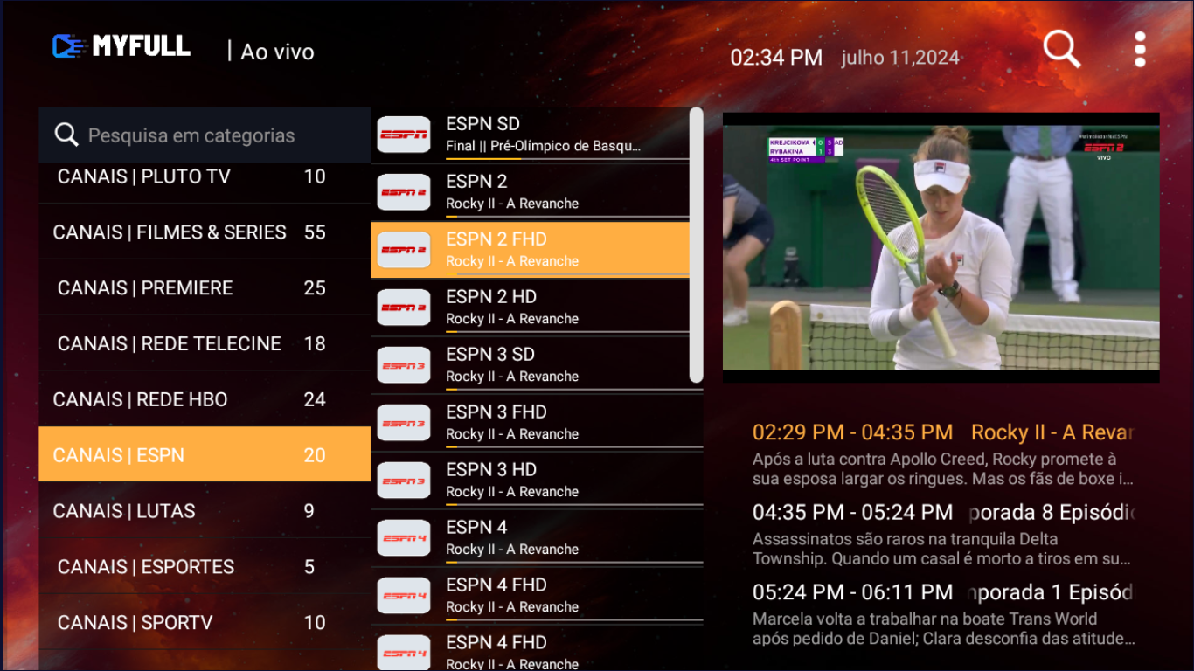
Task: Click channel count 18 beside REDE TELECINE
Action: click(315, 343)
